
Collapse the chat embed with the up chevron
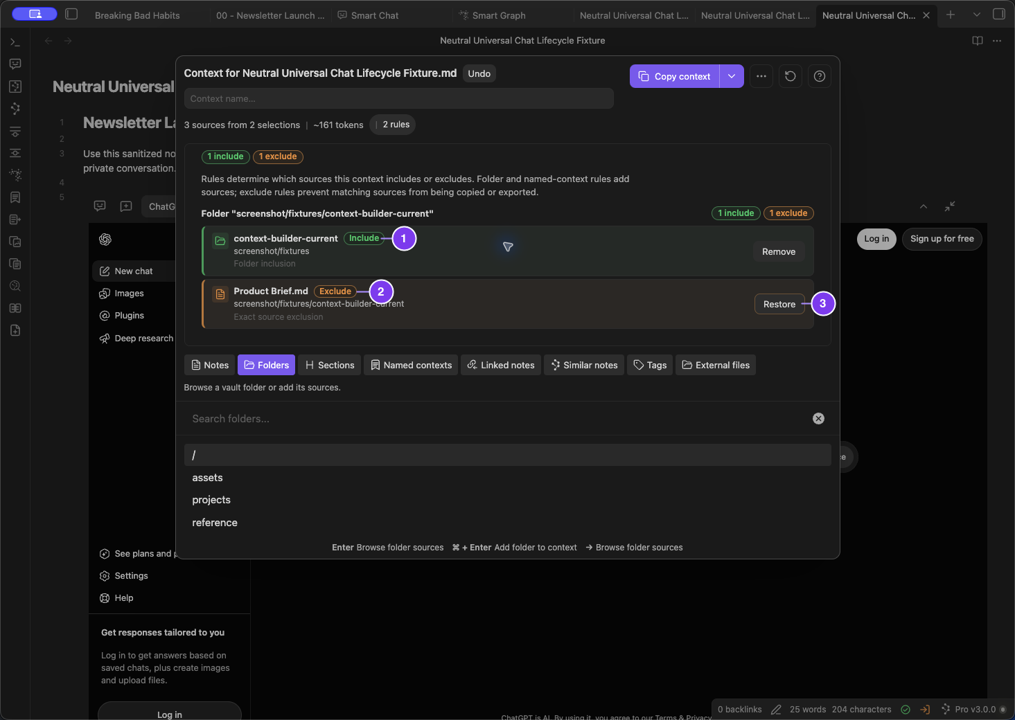coord(924,206)
